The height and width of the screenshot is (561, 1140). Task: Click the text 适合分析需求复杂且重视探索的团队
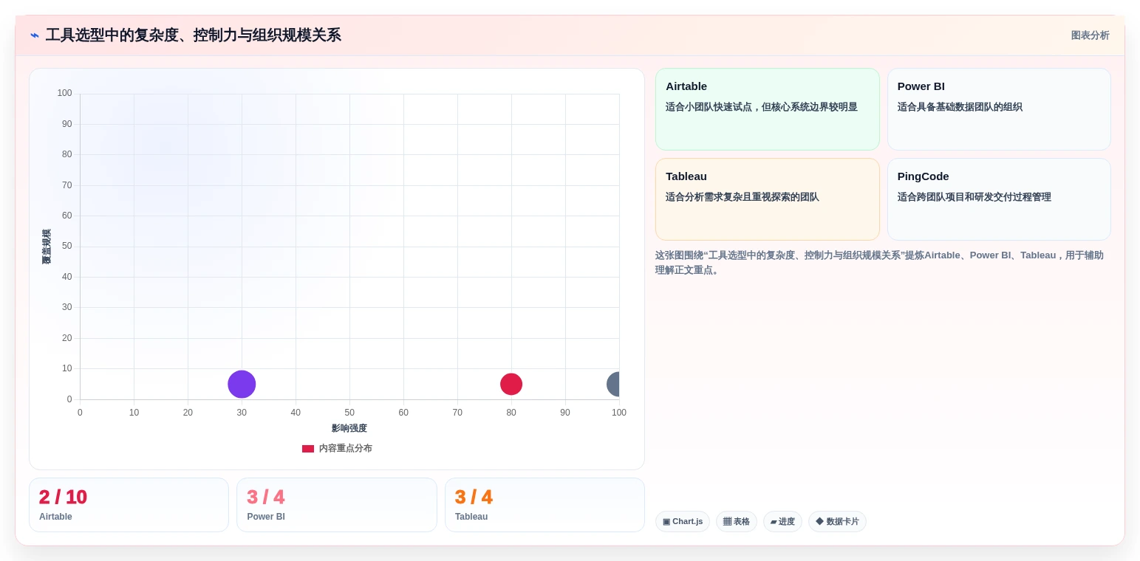(743, 197)
